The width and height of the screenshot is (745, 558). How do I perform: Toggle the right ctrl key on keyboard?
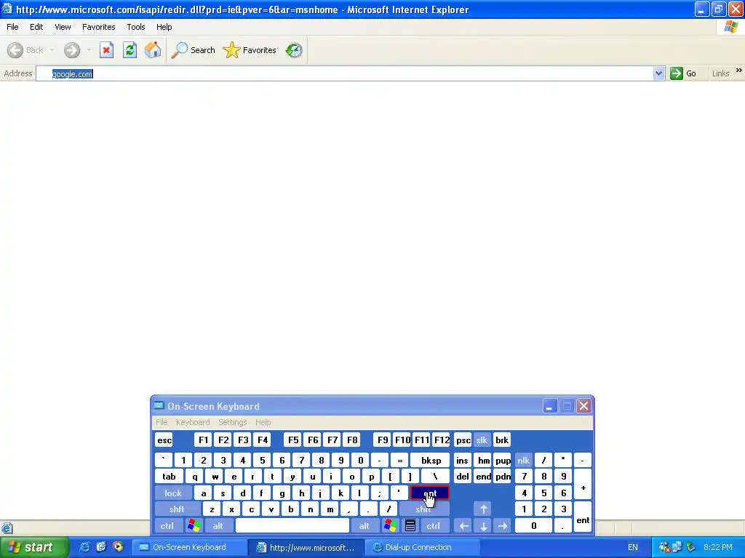(x=434, y=526)
